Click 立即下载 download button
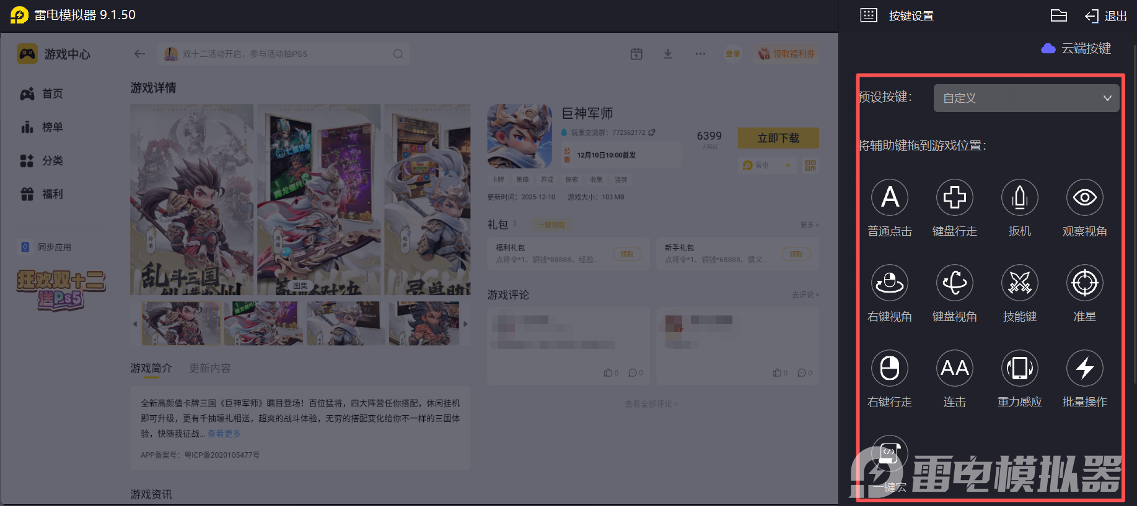 pyautogui.click(x=778, y=138)
